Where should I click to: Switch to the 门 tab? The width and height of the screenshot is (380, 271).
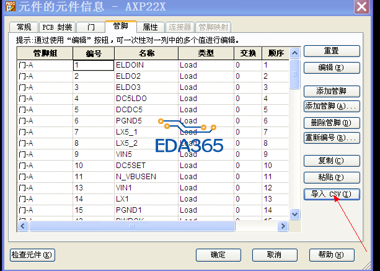[x=91, y=27]
